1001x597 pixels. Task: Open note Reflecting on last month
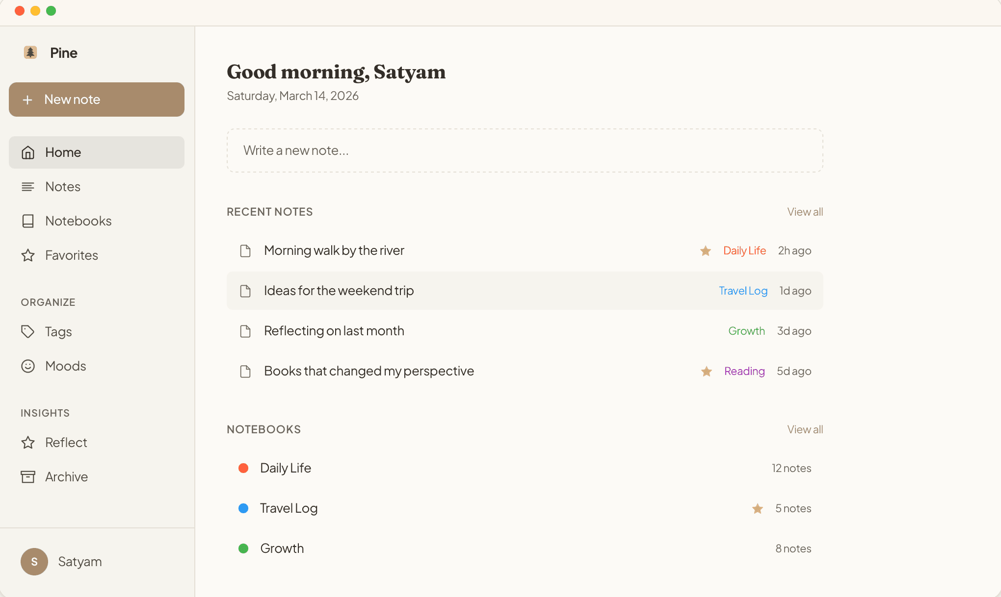point(334,331)
